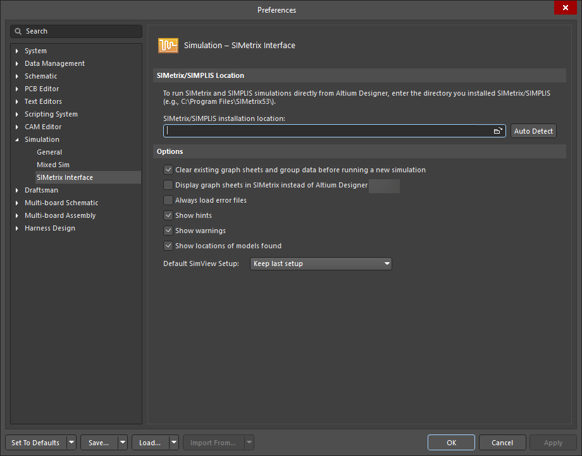Click the SIMetrix Interface header icon

tap(168, 45)
